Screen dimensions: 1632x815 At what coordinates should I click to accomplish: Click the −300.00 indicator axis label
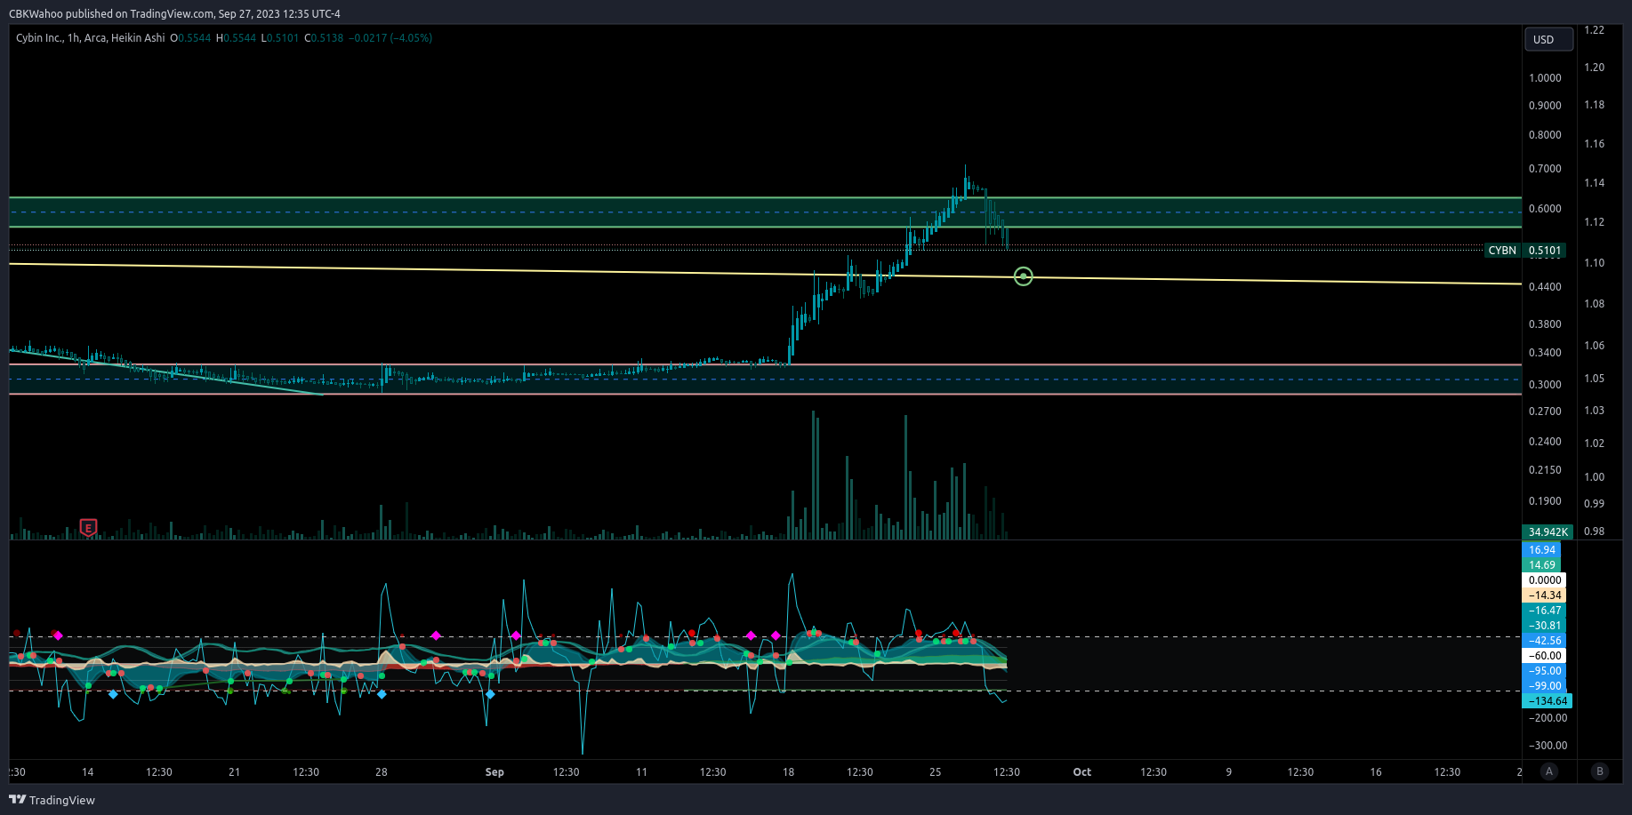click(1548, 746)
